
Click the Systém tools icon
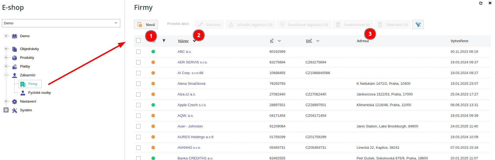pos(15,110)
